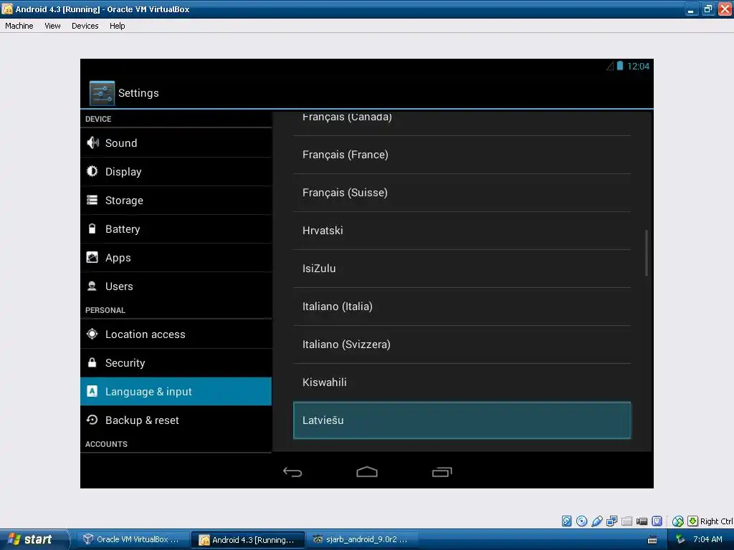Image resolution: width=734 pixels, height=550 pixels.
Task: Switch to Oracle VM VirtualBox taskbar window
Action: (133, 539)
